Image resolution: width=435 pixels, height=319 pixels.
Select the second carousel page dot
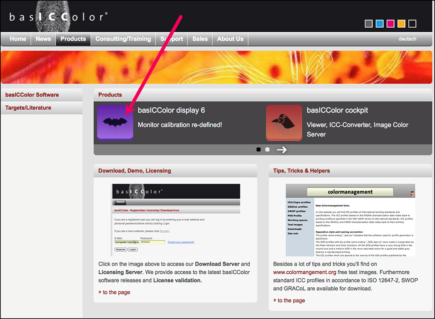(268, 150)
